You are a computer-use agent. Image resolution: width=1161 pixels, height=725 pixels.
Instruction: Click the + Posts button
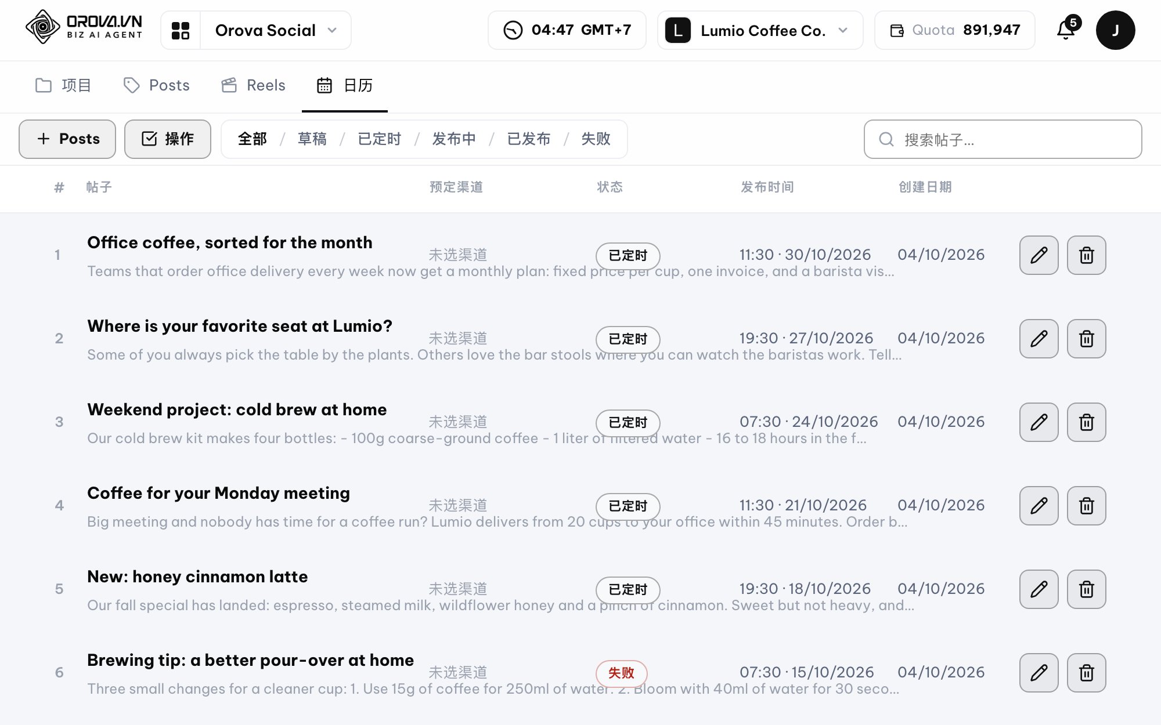(67, 139)
